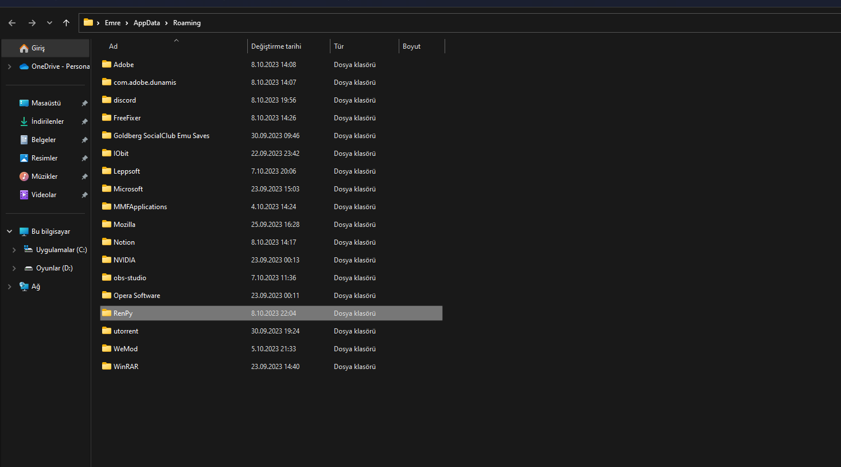
Task: Expand the Uygulamalar (C:) drive
Action: point(14,250)
